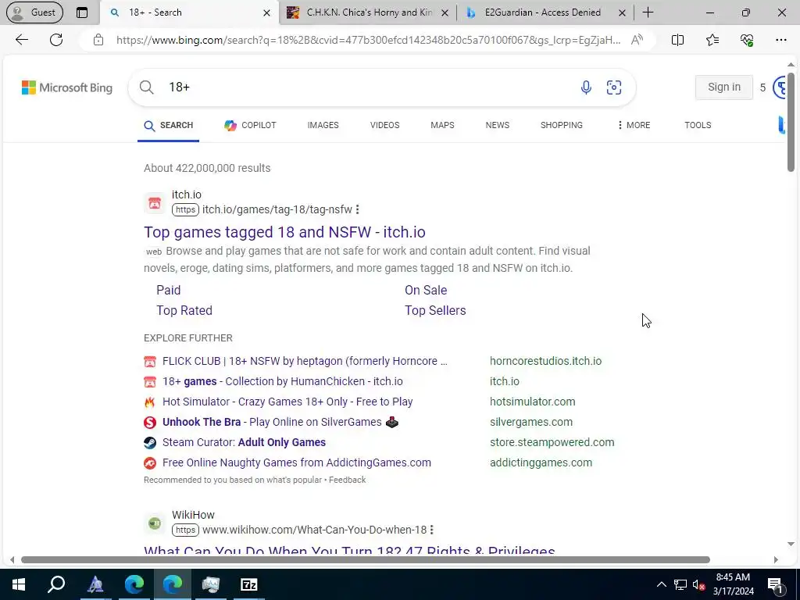
Task: Open the notification center icon
Action: (776, 584)
